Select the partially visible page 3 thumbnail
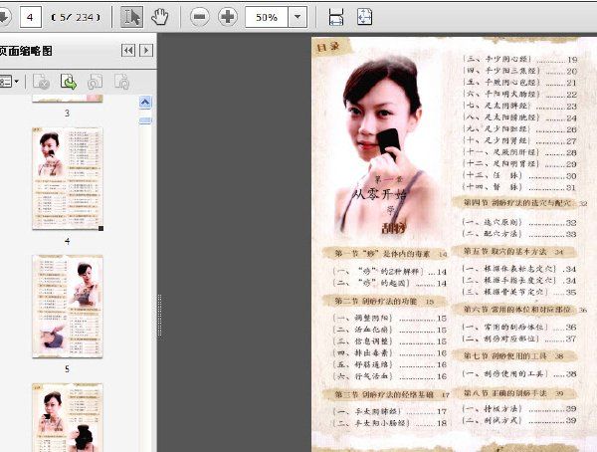Screen dimensions: 597x452 pos(68,99)
